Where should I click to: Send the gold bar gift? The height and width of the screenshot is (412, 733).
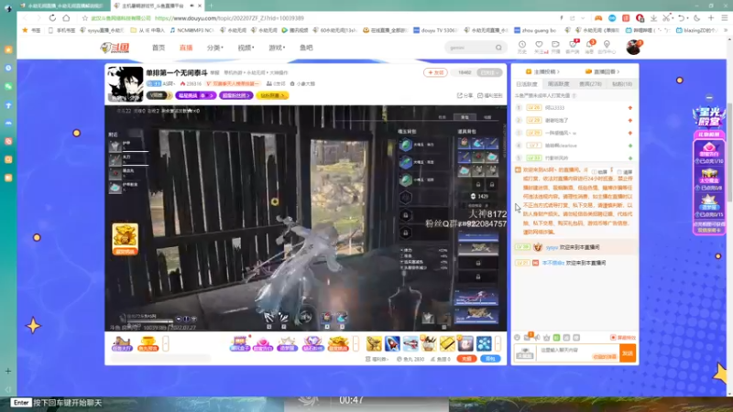pos(447,344)
